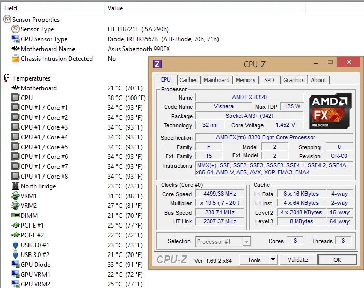
Task: Expand the Tools dropdown arrow
Action: pos(273,260)
